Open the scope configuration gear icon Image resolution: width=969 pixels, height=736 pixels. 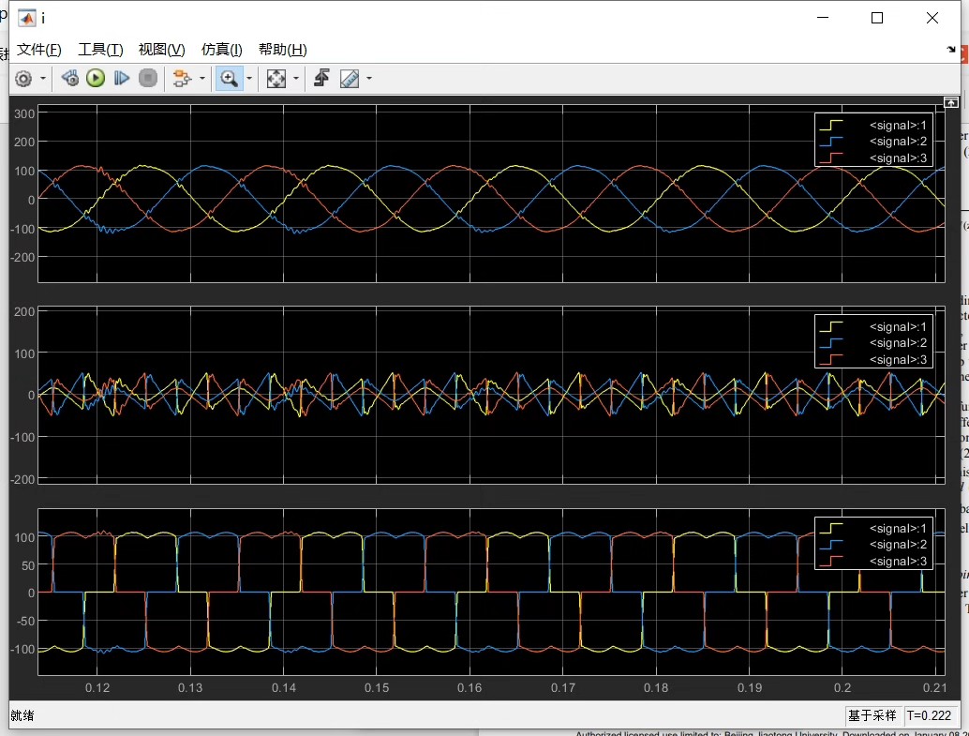[23, 79]
